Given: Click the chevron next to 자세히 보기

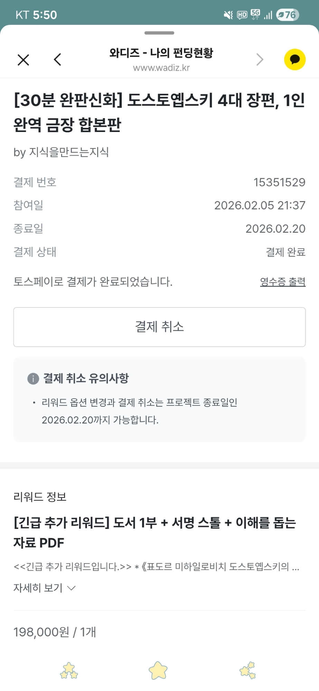Looking at the screenshot, I should point(71,588).
